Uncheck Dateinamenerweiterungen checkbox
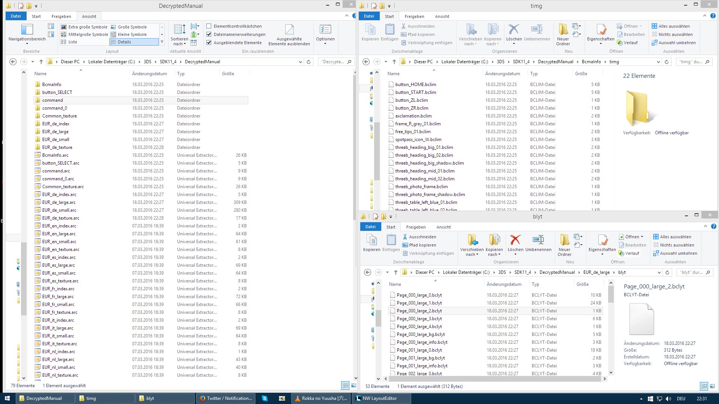This screenshot has height=404, width=719. pyautogui.click(x=209, y=34)
